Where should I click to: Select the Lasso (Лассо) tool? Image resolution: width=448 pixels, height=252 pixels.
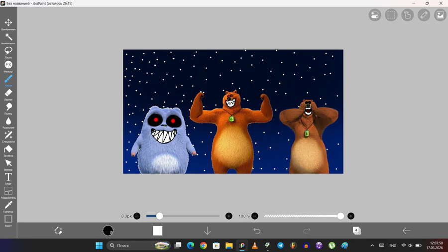(x=8, y=52)
